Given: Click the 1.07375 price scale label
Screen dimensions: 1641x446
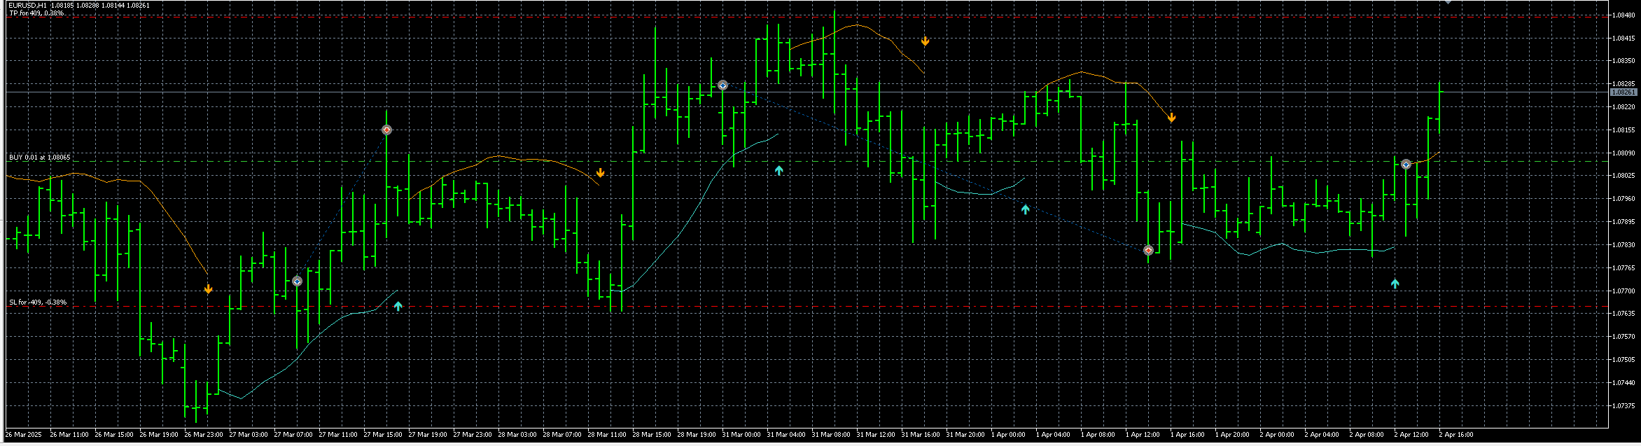Looking at the screenshot, I should 1624,405.
